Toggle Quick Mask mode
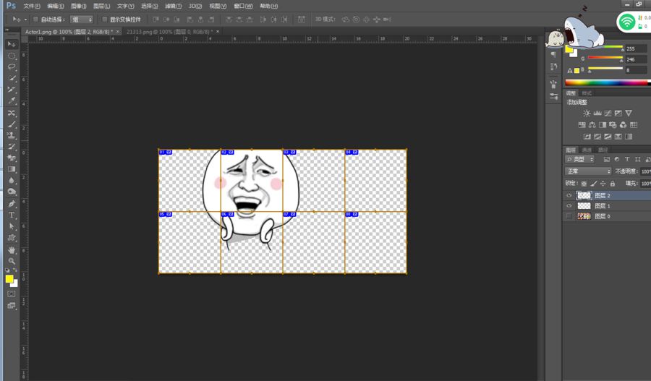This screenshot has height=381, width=651. pos(11,294)
